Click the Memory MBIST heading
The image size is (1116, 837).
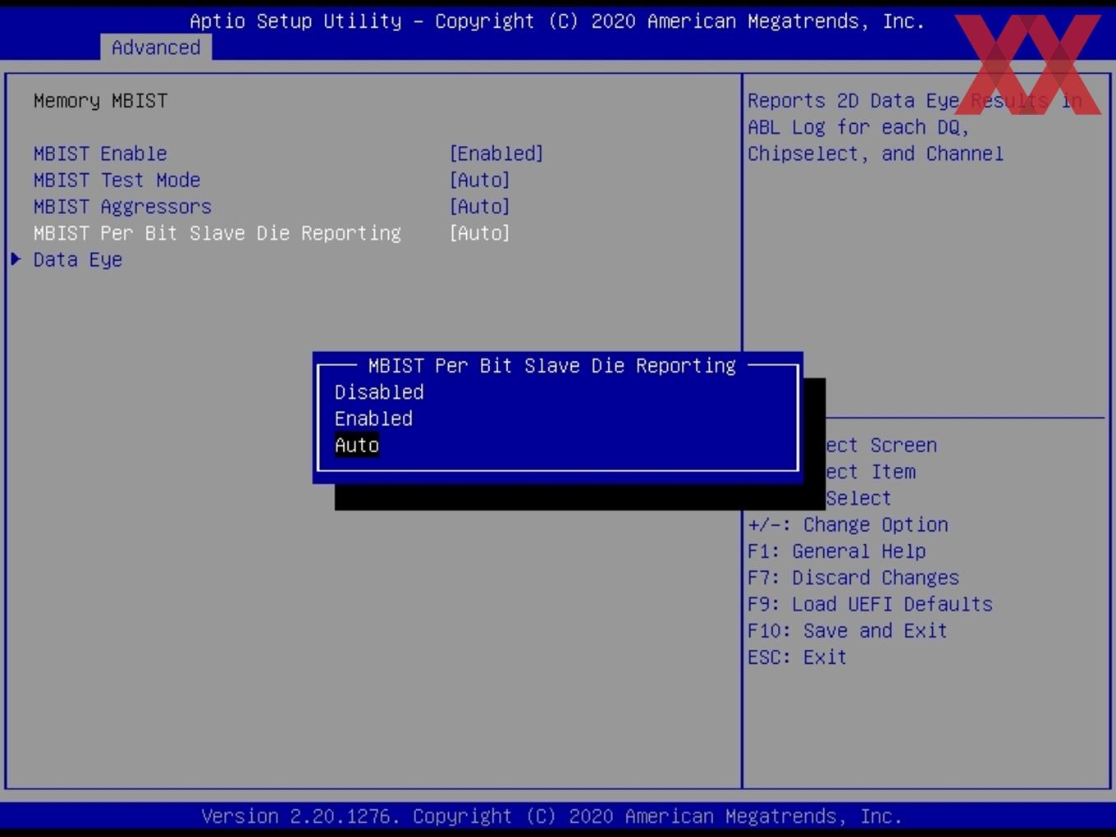click(100, 100)
